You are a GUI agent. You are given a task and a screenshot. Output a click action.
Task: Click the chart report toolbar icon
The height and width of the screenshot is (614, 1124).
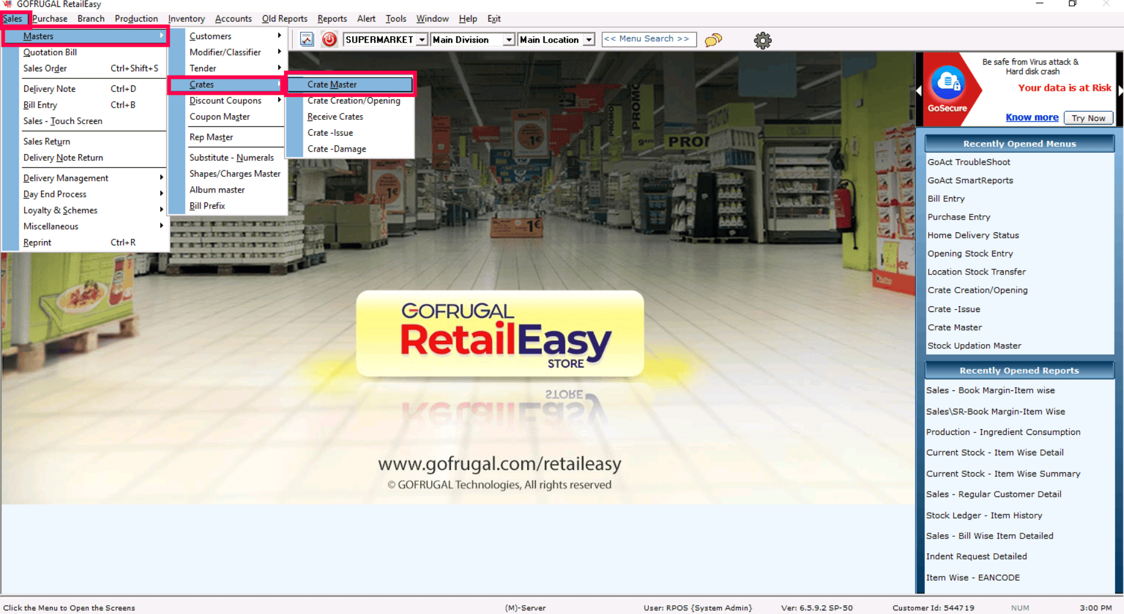[306, 40]
